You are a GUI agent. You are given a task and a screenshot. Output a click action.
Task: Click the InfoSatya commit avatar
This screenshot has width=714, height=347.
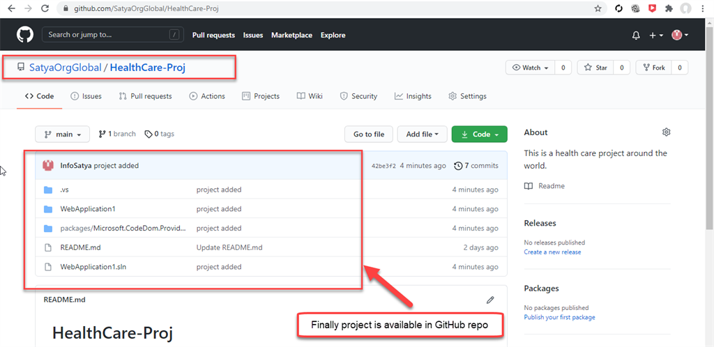(48, 166)
